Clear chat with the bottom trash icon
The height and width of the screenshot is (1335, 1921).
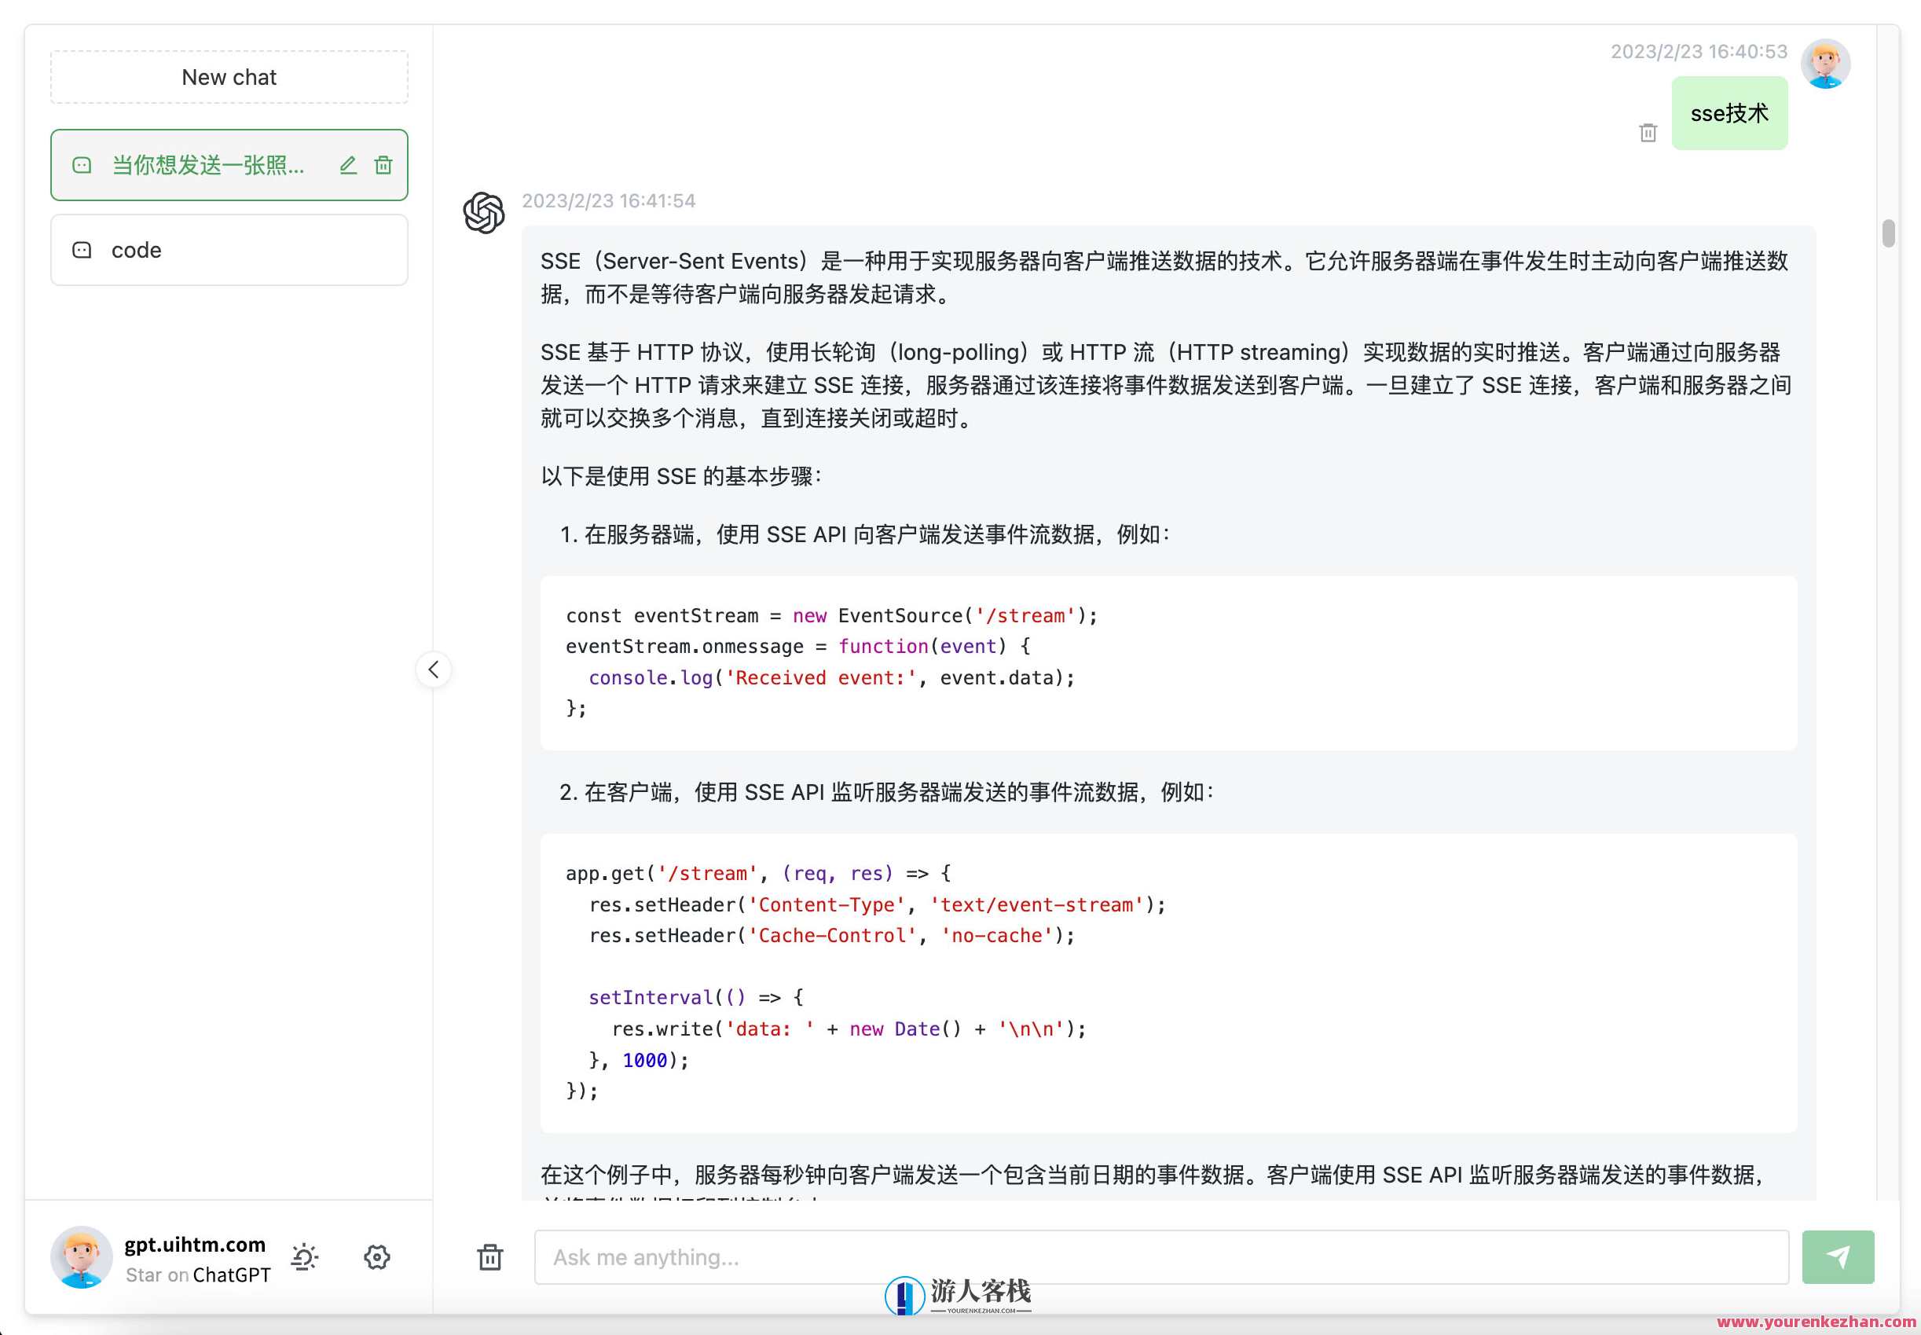490,1256
